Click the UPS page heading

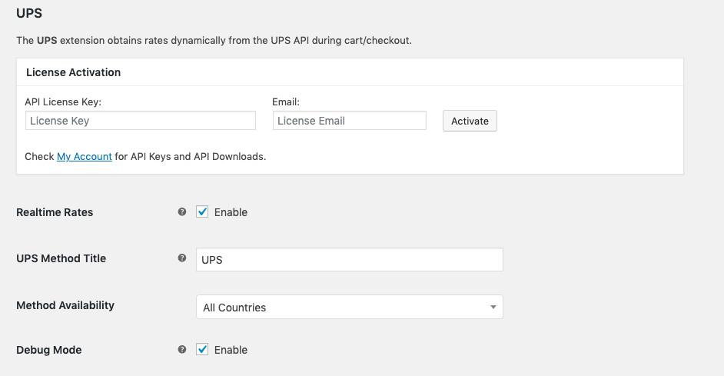pyautogui.click(x=29, y=13)
